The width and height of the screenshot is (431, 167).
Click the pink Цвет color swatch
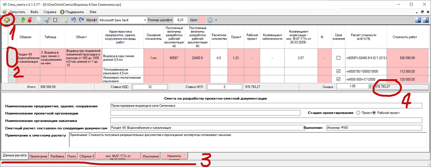tap(202, 20)
